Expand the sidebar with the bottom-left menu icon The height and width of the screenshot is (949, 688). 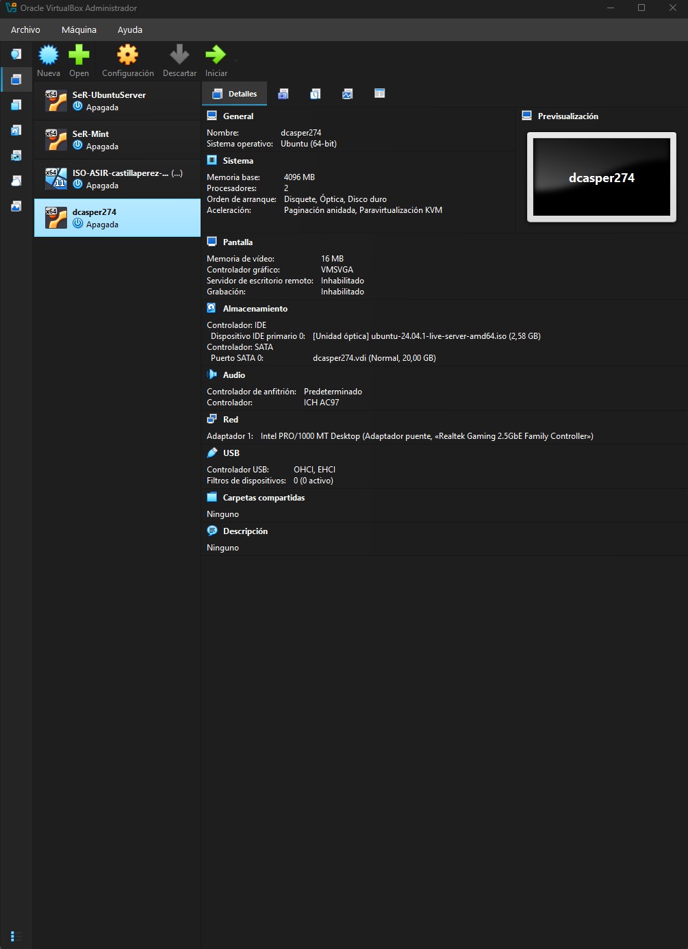click(16, 936)
